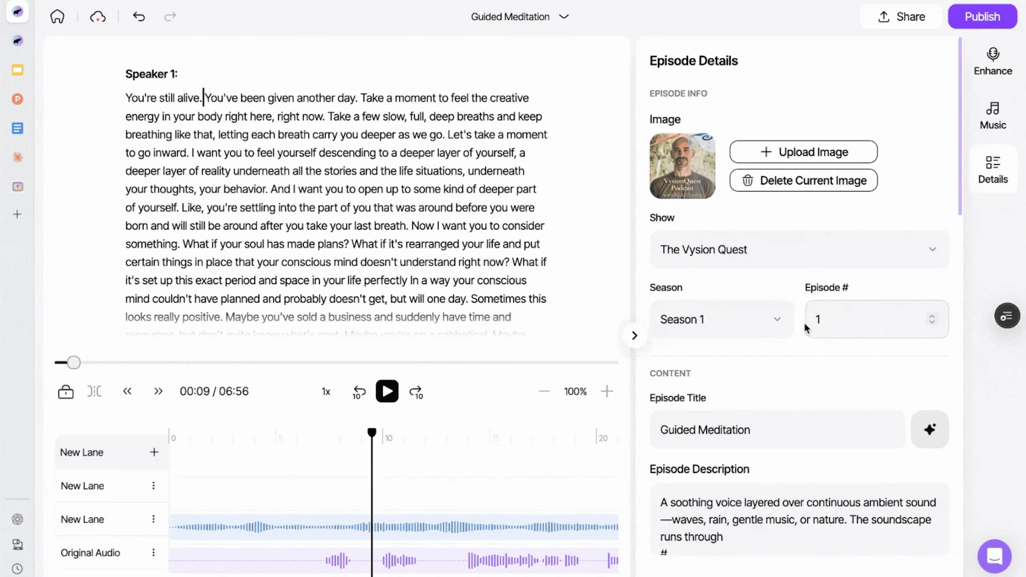This screenshot has width=1026, height=577.
Task: Open the Music panel
Action: coord(992,115)
